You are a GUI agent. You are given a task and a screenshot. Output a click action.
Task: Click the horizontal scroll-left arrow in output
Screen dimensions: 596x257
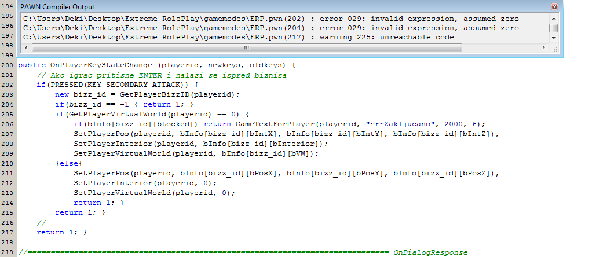pos(25,47)
